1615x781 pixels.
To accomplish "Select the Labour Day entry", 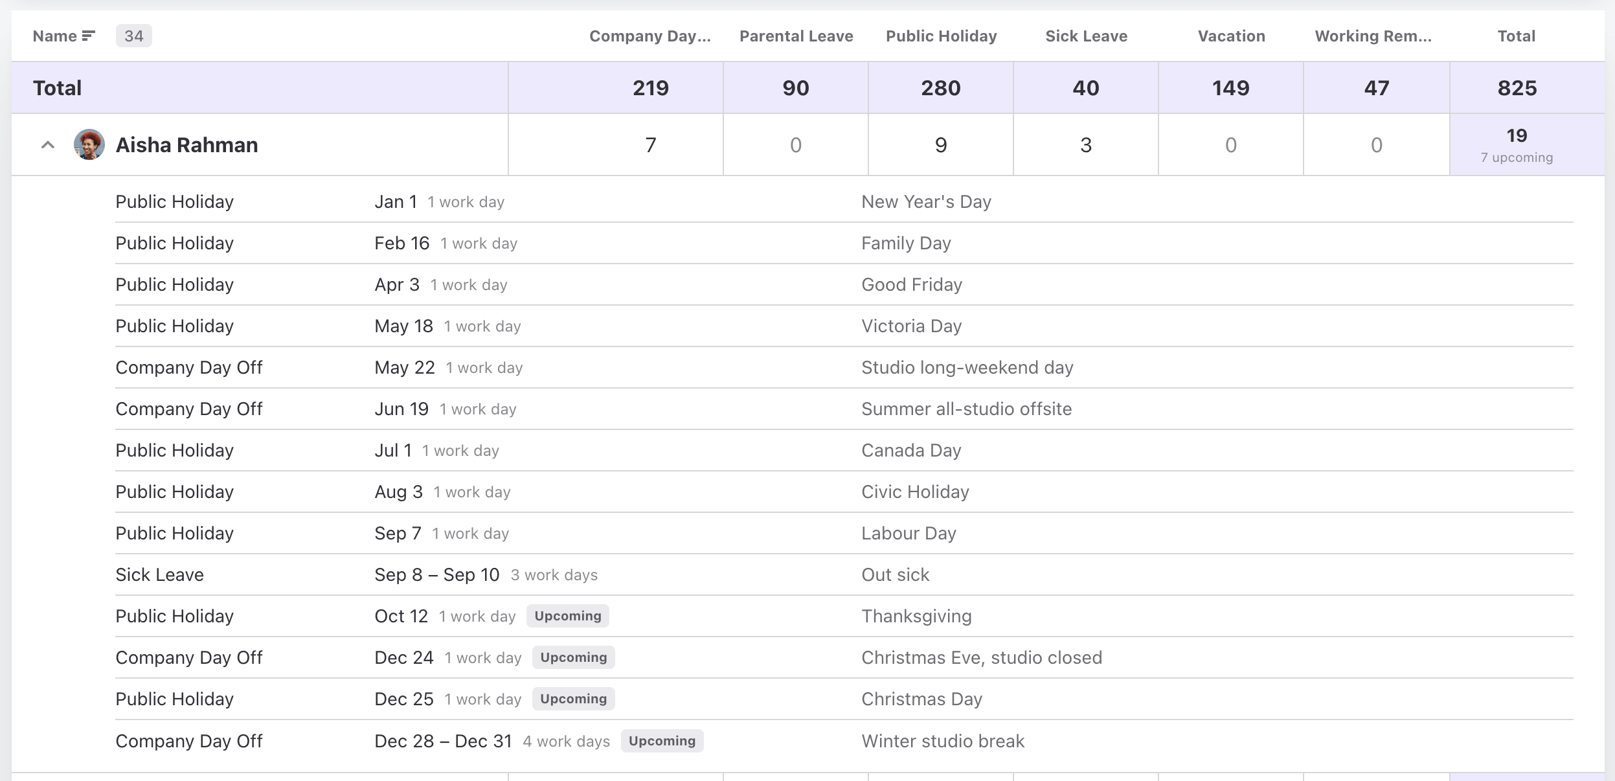I will point(844,533).
